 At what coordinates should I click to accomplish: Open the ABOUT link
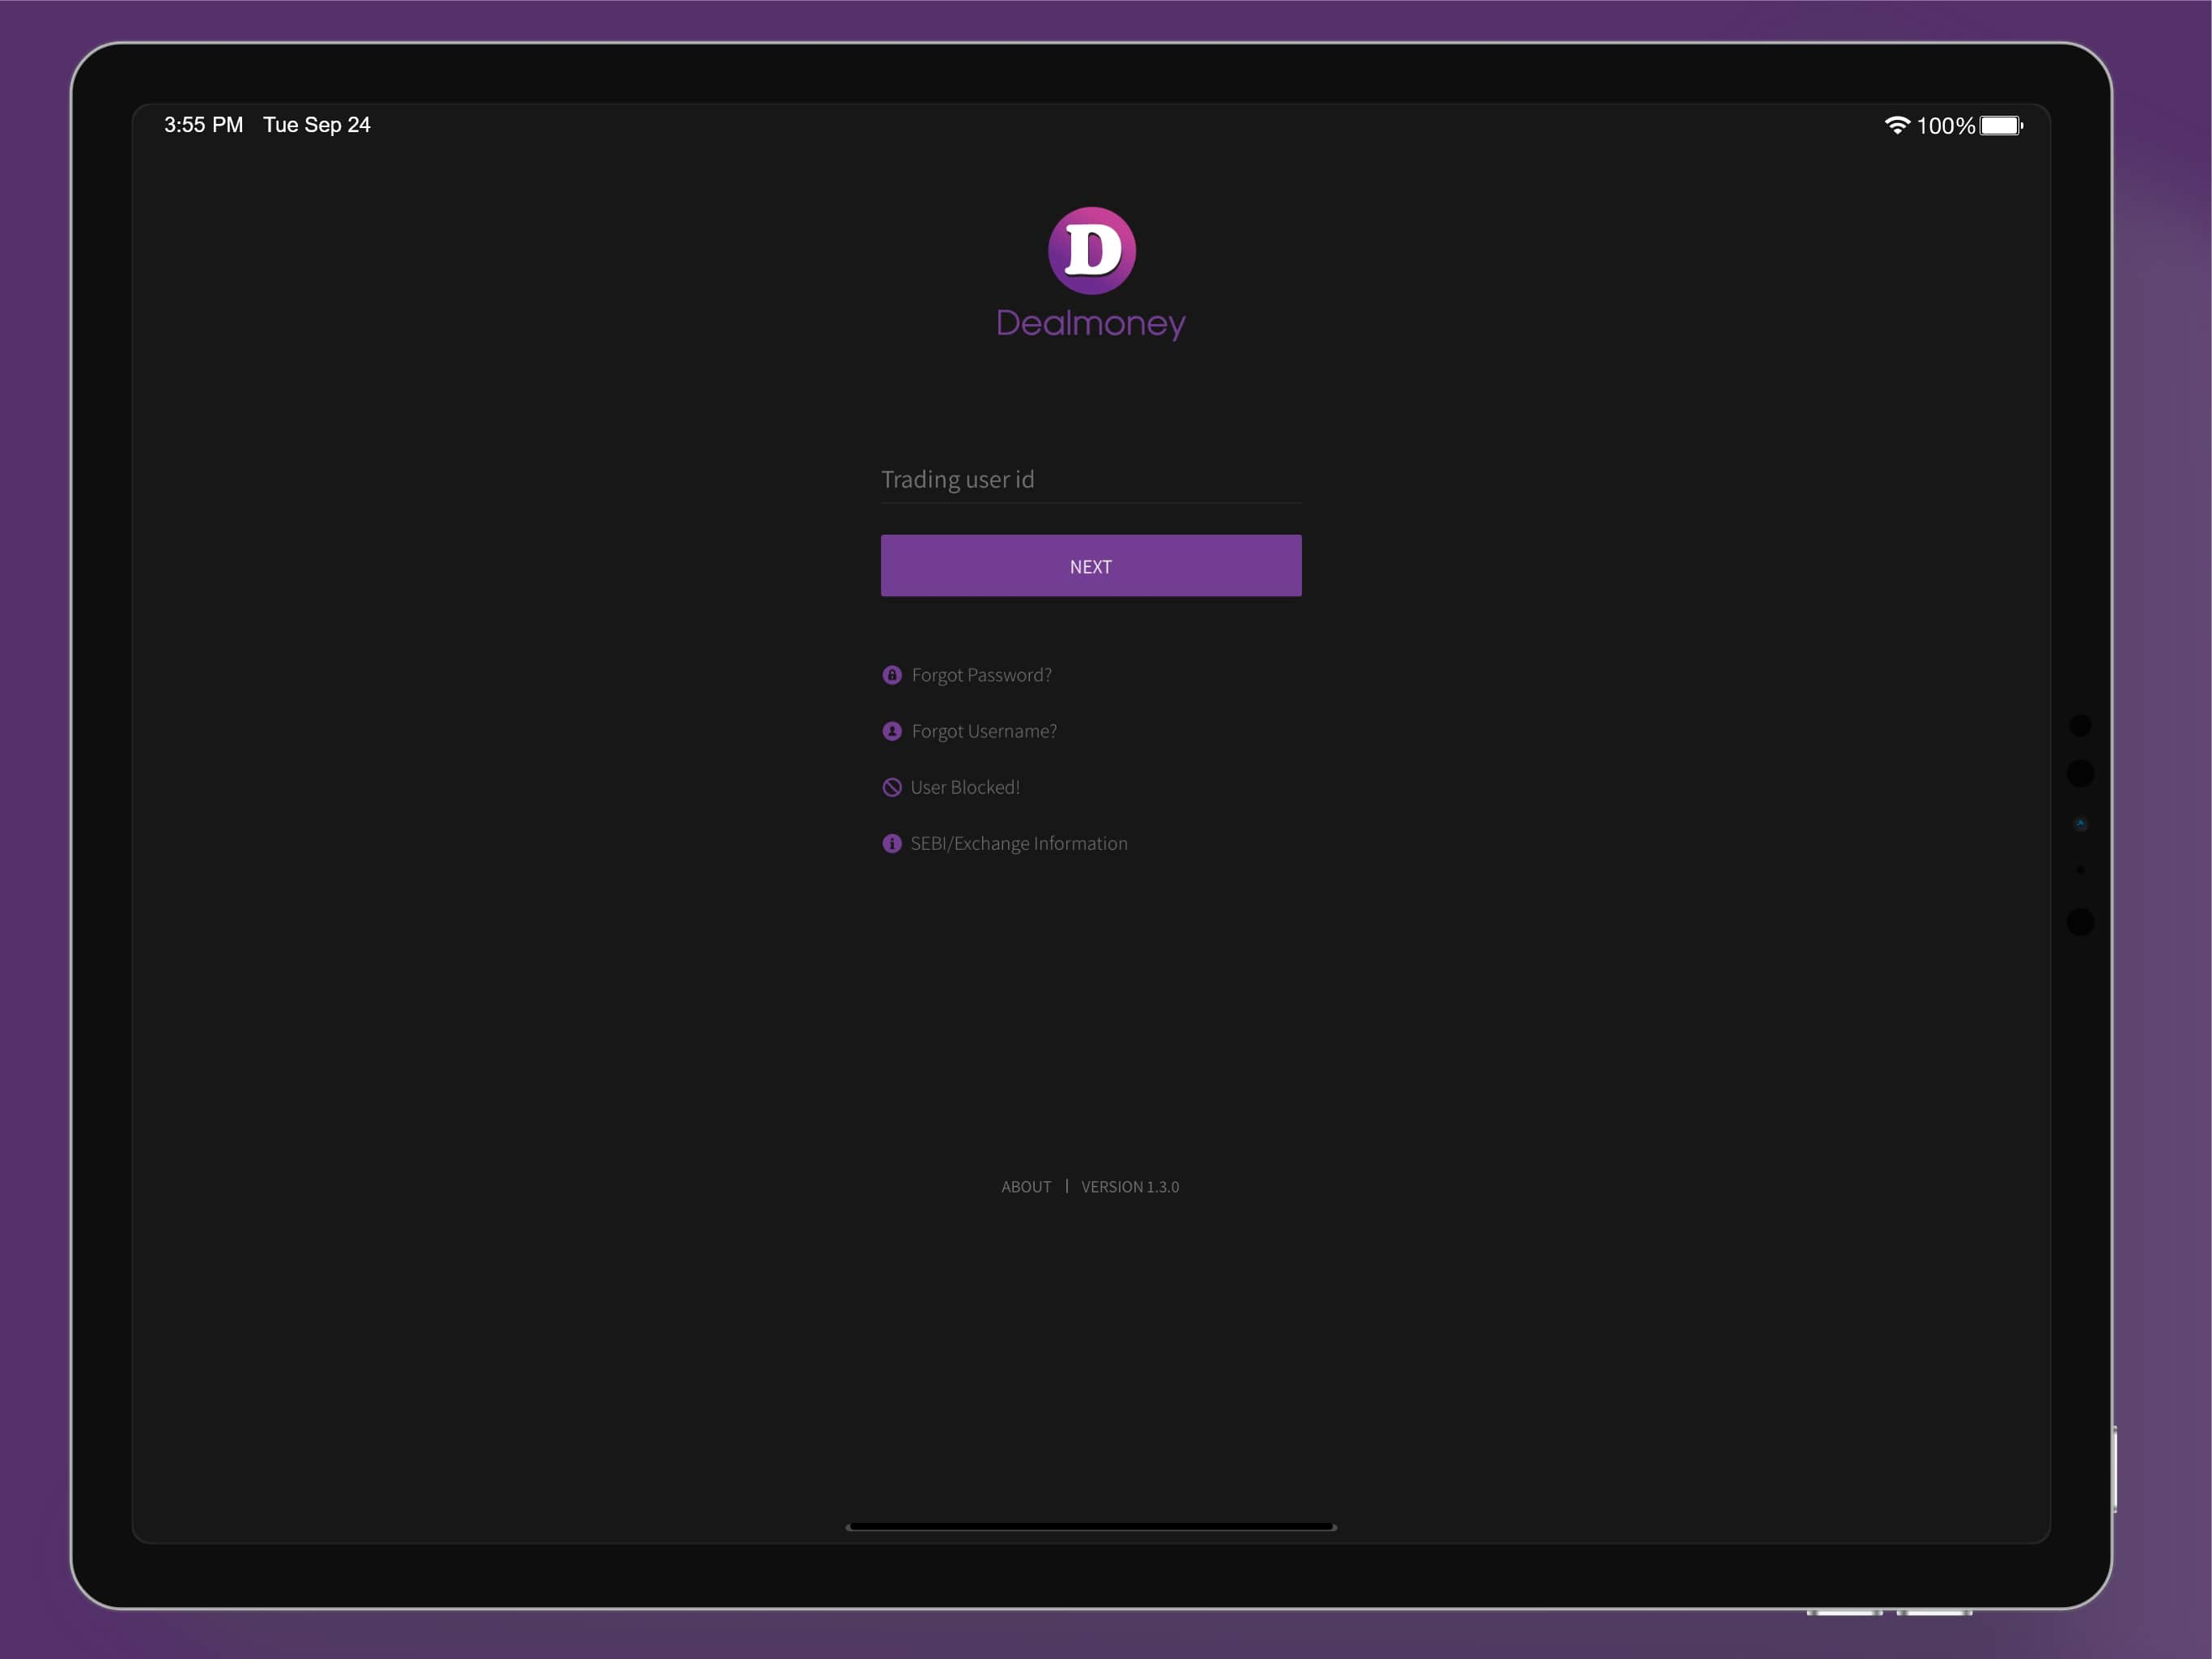tap(1026, 1187)
